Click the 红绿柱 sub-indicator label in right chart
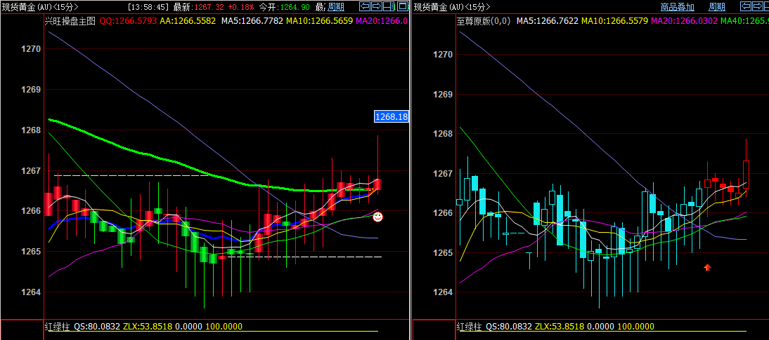 (x=469, y=327)
